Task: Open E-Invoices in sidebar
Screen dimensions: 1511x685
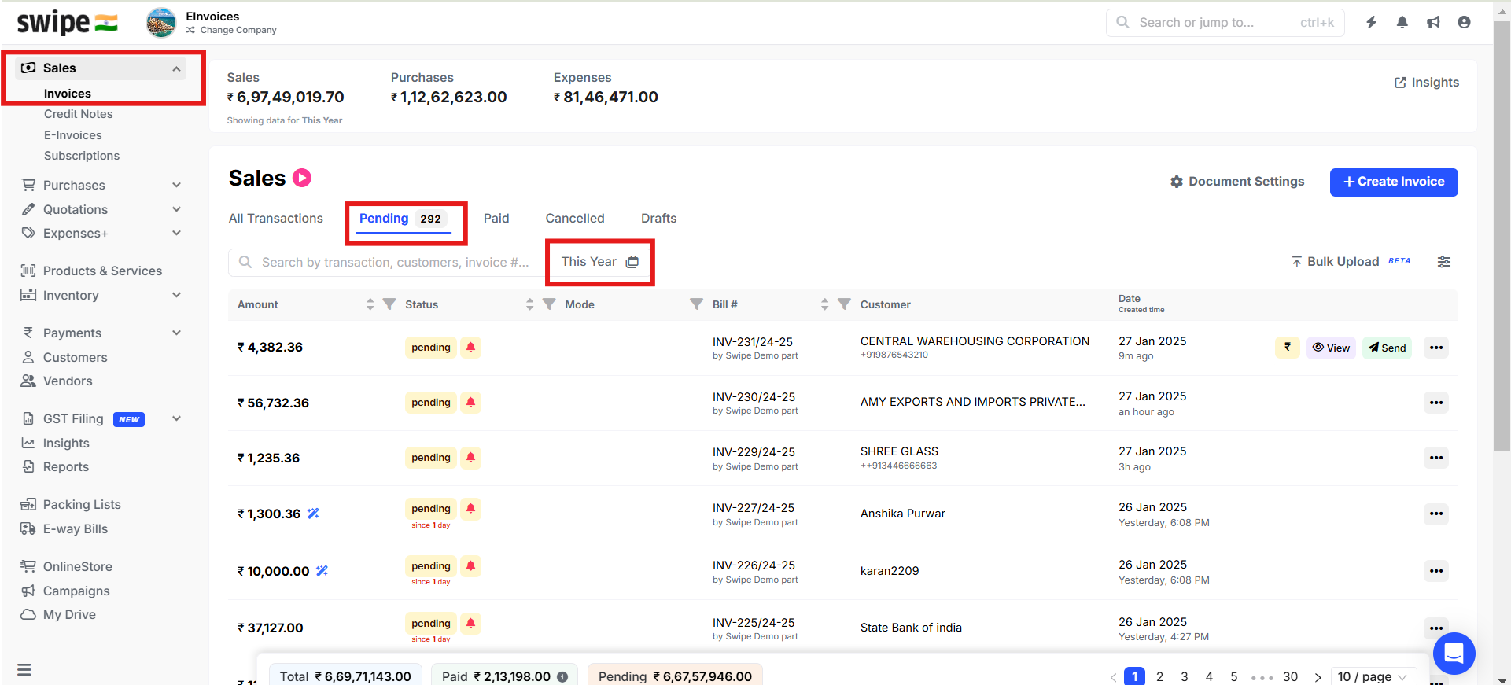Action: point(72,135)
